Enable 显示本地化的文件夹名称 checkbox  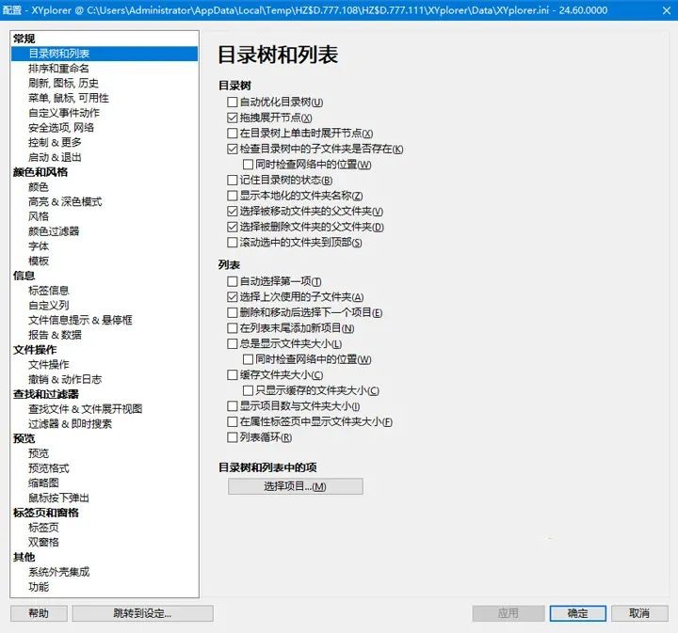coord(233,196)
